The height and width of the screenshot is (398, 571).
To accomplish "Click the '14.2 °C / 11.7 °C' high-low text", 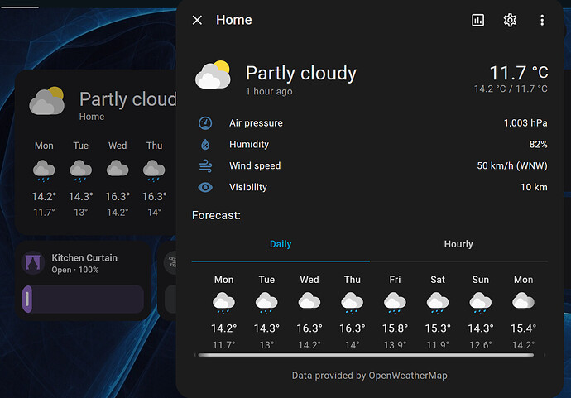I will pos(511,89).
